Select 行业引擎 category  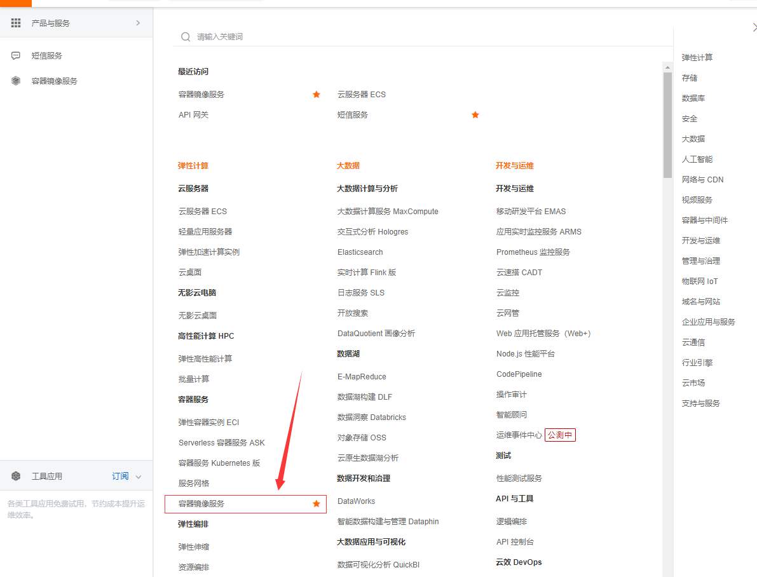pos(697,363)
